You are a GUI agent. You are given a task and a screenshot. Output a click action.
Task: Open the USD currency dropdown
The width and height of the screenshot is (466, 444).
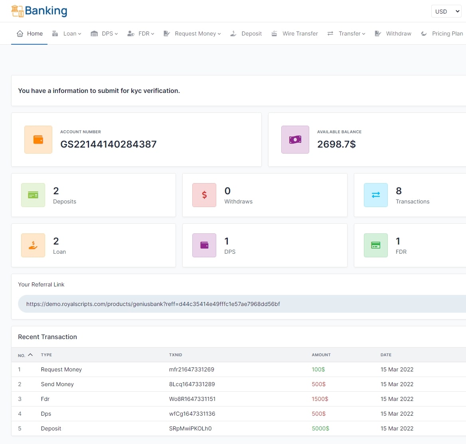(446, 11)
